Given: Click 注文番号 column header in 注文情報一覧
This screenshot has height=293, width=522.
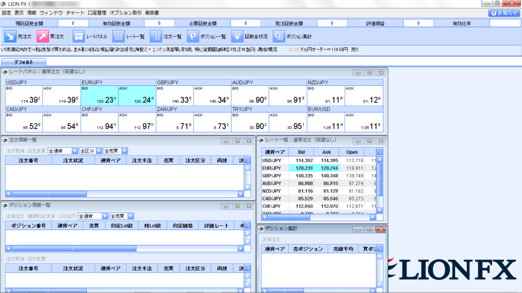Looking at the screenshot, I should point(29,160).
